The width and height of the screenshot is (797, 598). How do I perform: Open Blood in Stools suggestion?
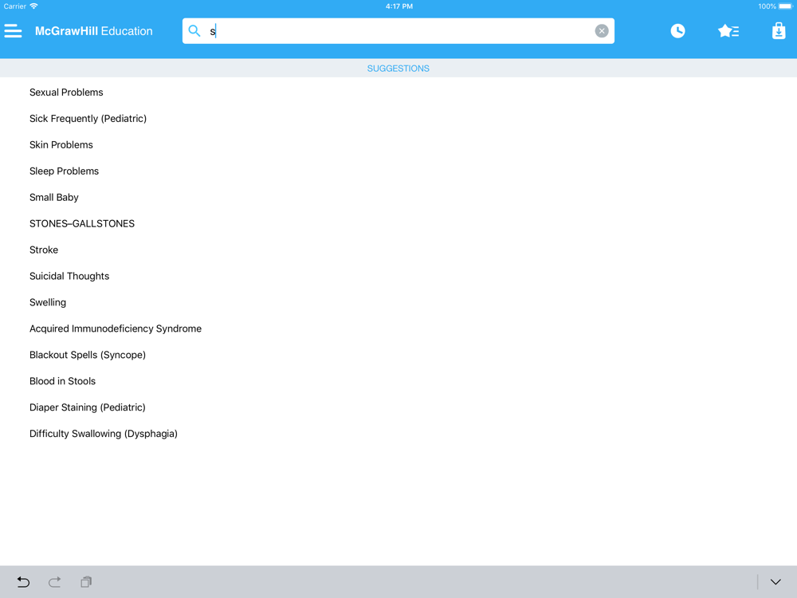[x=62, y=381]
